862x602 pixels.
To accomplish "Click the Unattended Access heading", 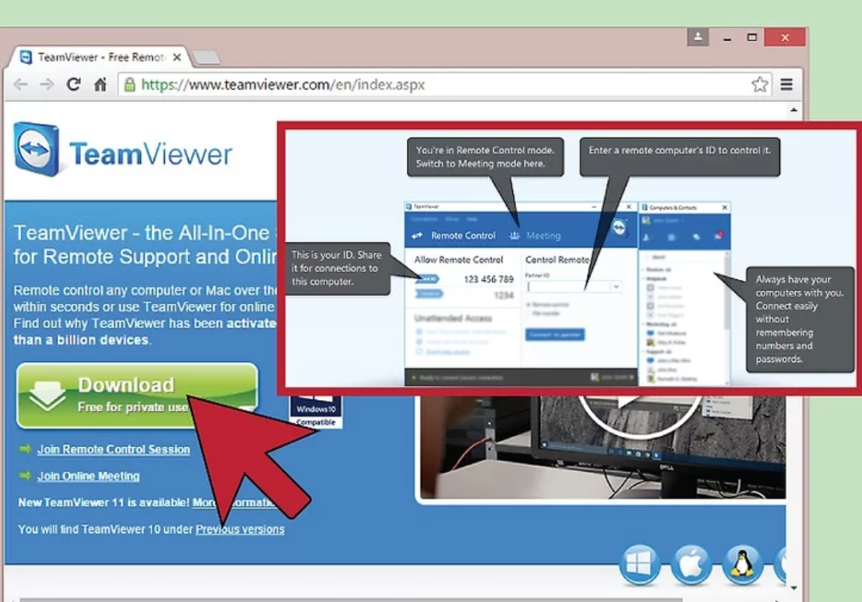I will (453, 319).
